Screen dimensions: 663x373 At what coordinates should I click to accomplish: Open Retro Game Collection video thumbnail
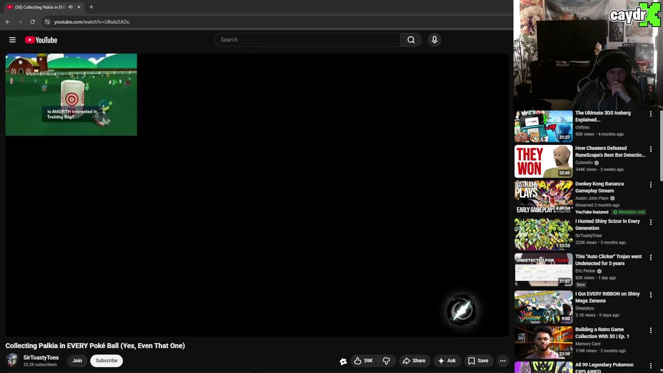(543, 342)
